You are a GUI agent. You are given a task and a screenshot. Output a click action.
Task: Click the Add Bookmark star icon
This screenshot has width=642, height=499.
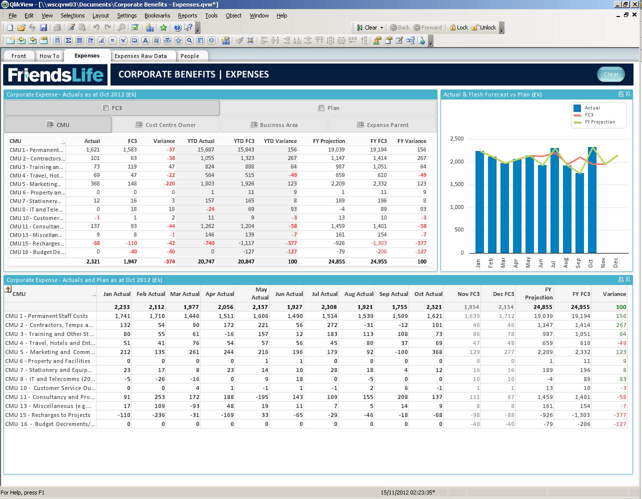163,28
